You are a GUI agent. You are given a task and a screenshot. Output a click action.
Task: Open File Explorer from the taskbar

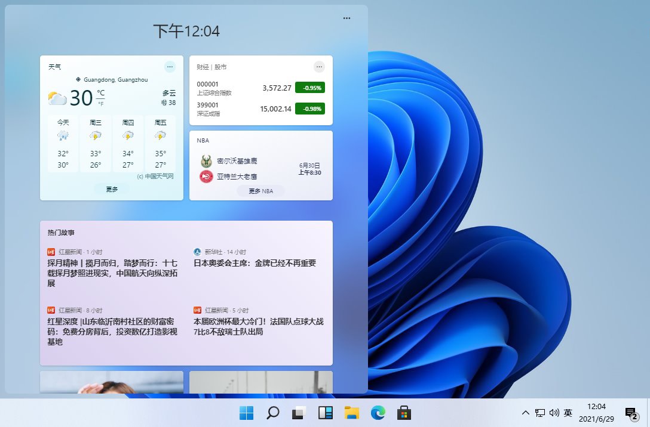point(350,412)
